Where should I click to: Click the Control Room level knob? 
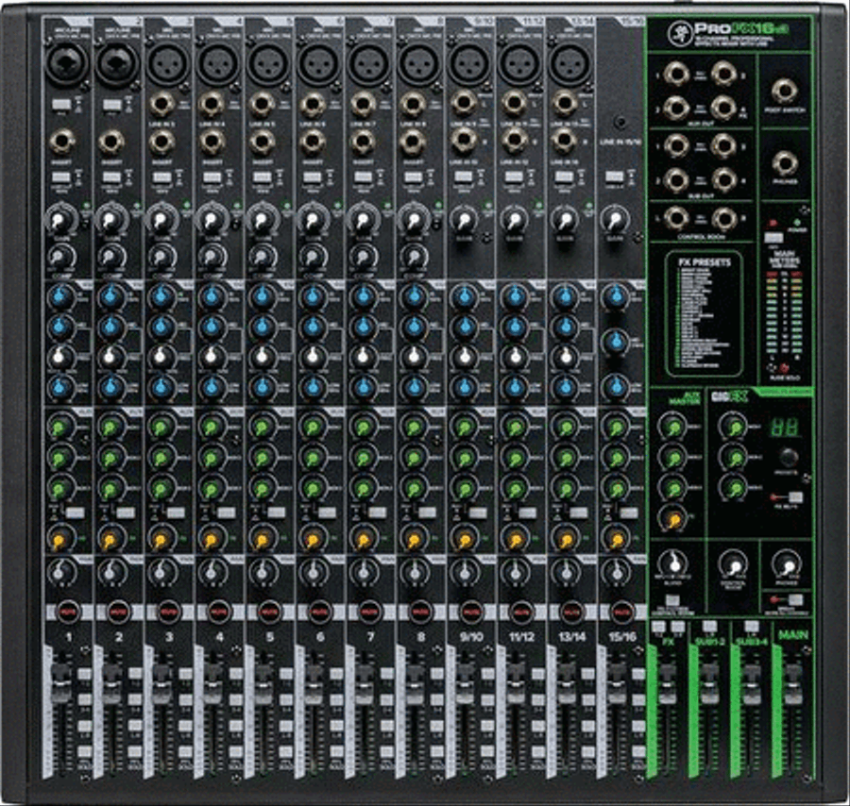pyautogui.click(x=734, y=565)
